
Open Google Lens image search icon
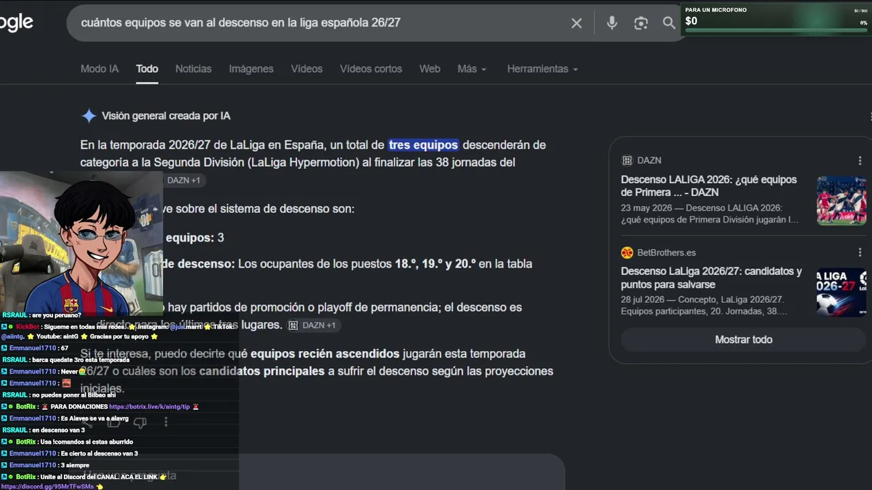[640, 23]
